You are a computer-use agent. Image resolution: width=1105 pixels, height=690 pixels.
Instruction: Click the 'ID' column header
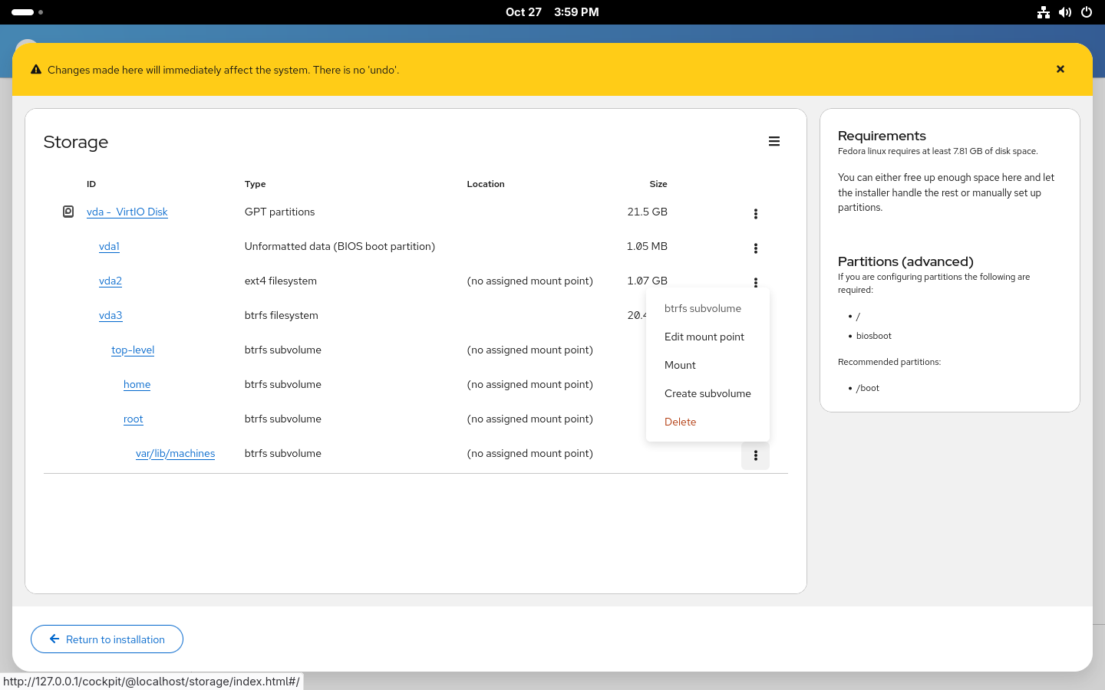pos(91,184)
